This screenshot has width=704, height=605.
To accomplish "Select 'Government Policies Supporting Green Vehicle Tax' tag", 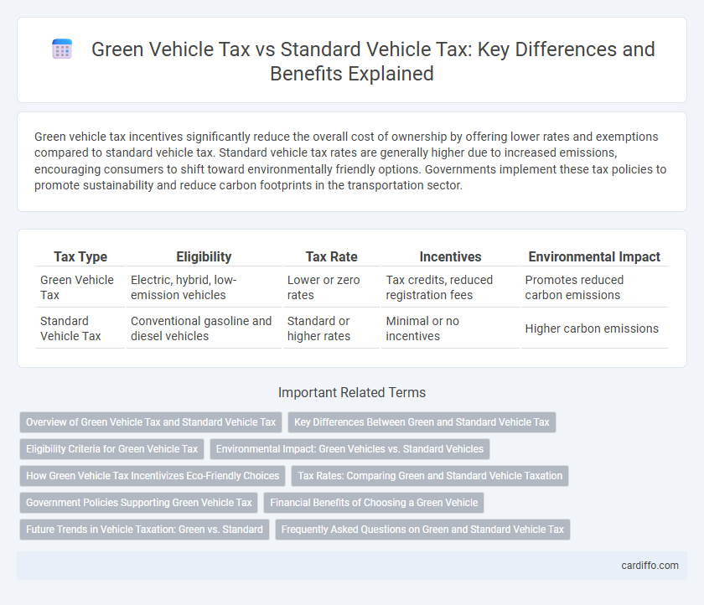I will tap(139, 503).
